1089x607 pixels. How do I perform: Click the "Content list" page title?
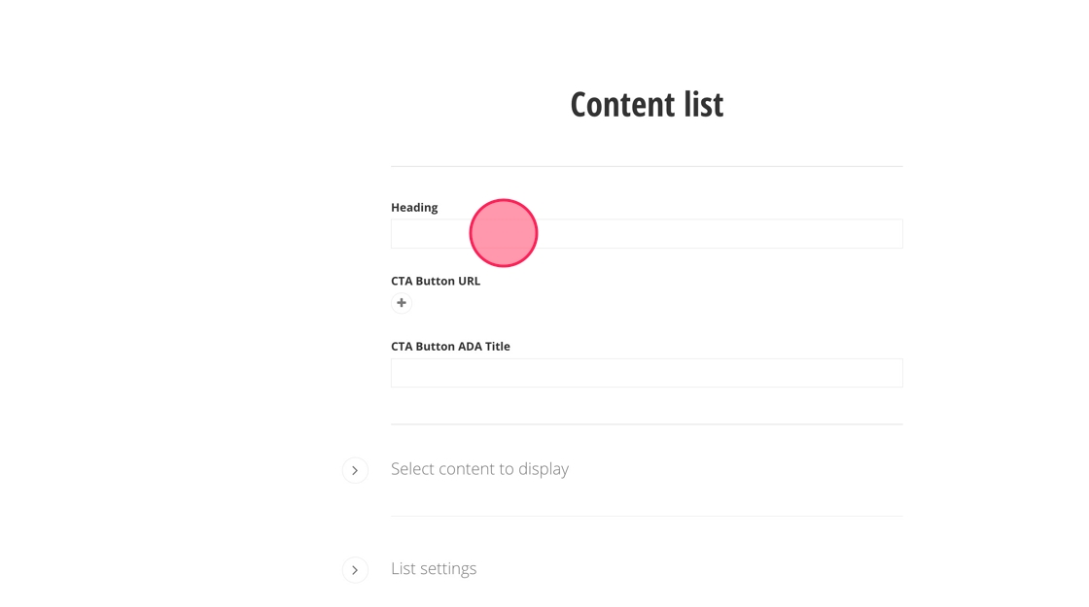coord(647,105)
